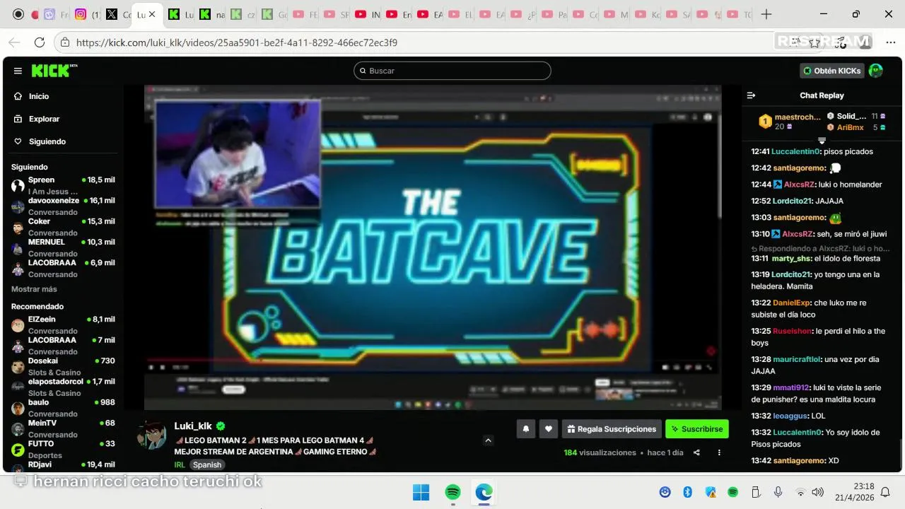Click Regala Suscripciones button
Viewport: 905px width, 509px height.
612,428
